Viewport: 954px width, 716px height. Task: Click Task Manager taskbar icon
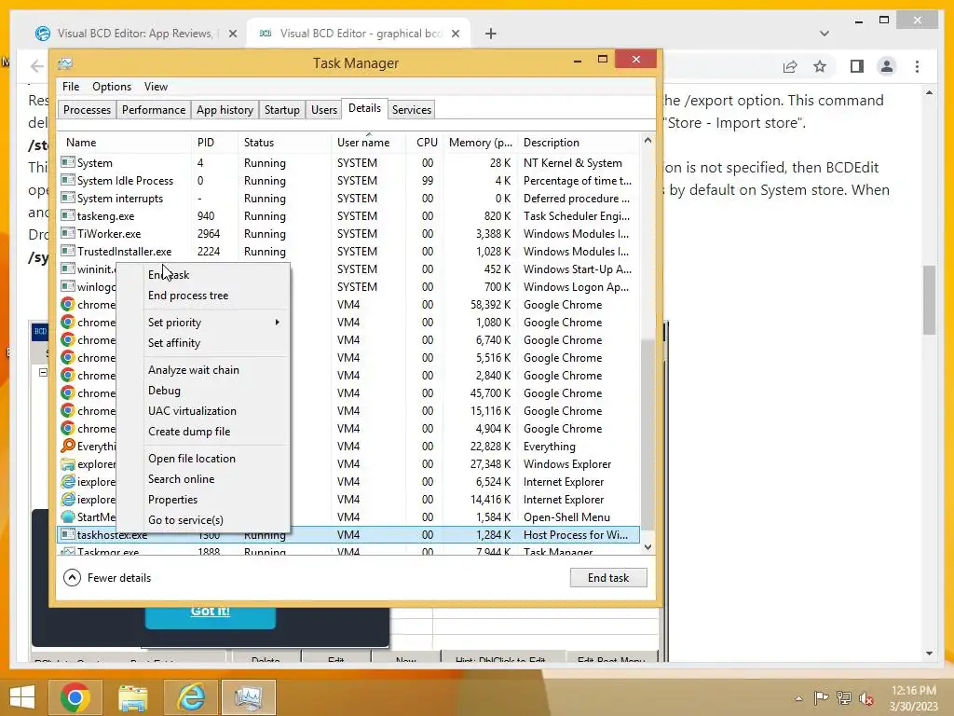[248, 697]
